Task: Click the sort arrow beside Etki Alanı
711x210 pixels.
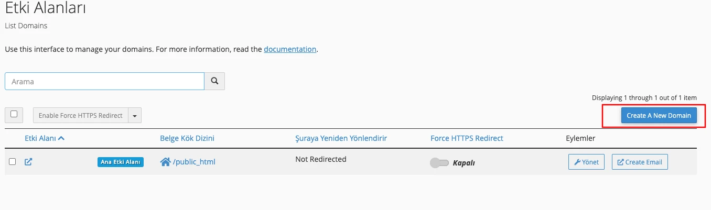Action: coord(61,138)
